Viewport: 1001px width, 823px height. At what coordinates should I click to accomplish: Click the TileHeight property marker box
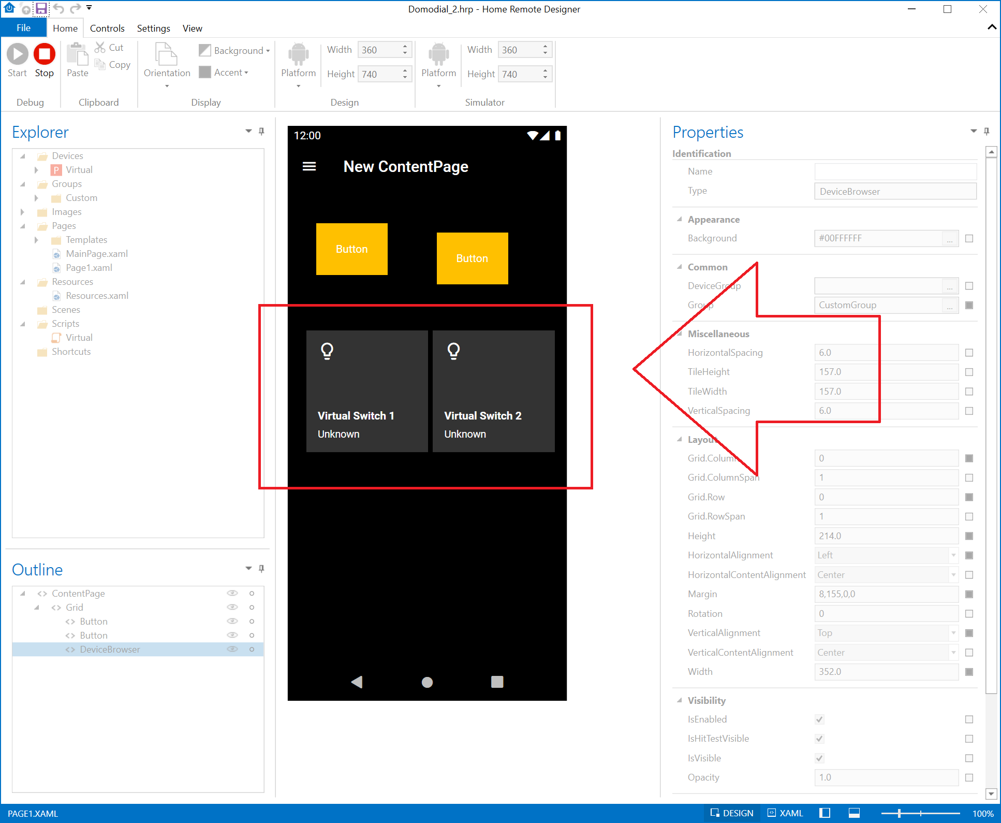point(969,372)
